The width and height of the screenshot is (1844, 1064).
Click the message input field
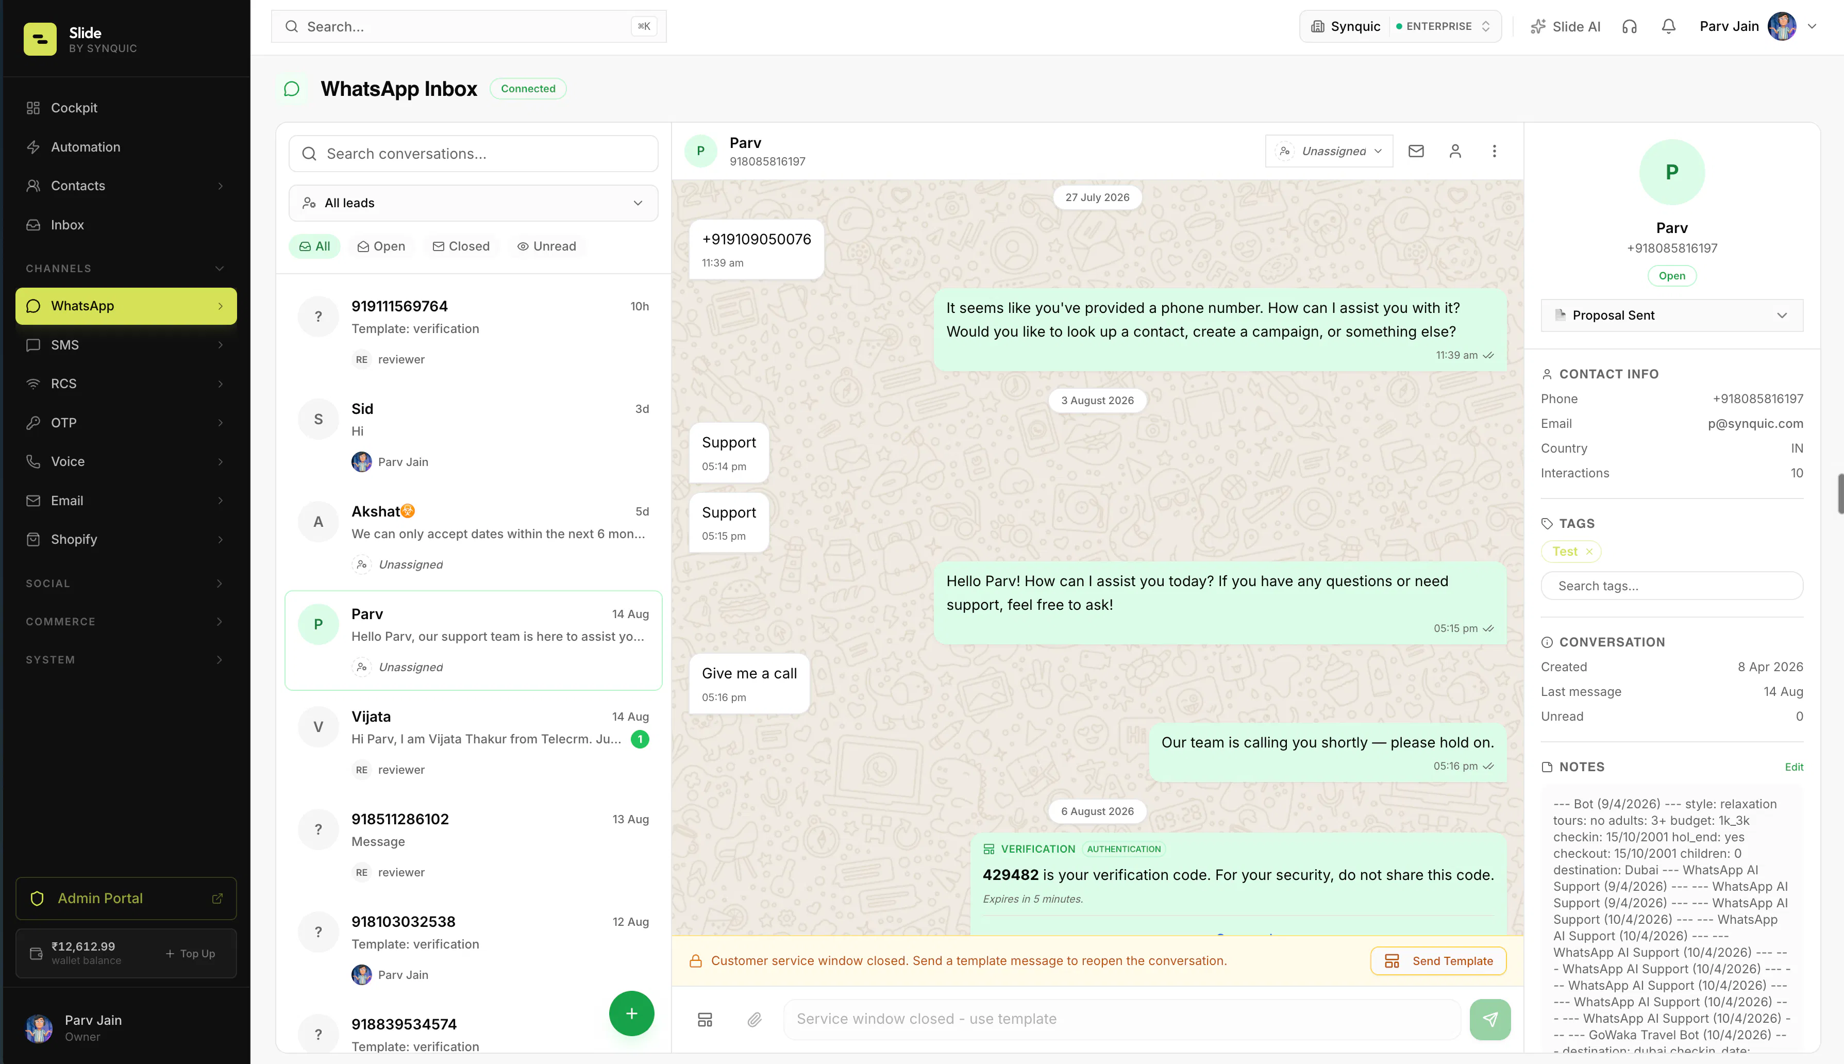(x=1122, y=1020)
